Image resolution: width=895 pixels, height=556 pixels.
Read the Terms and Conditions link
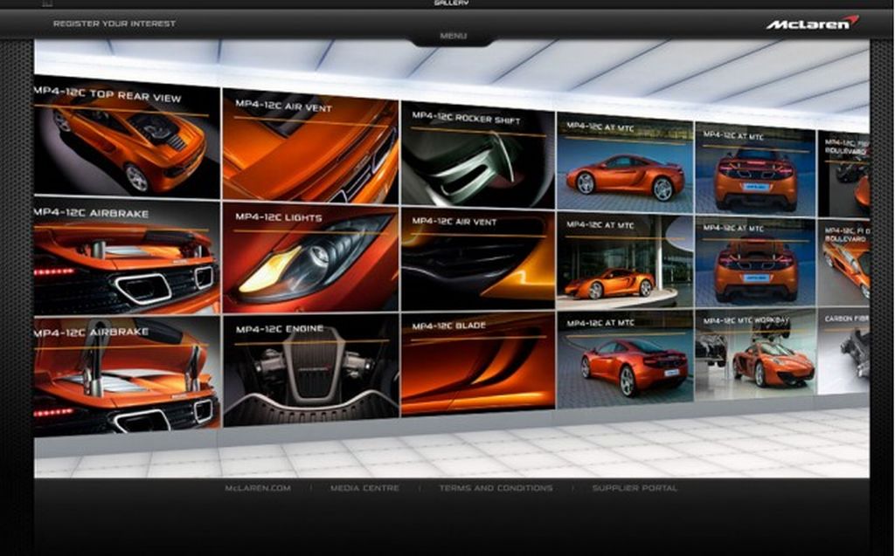pyautogui.click(x=496, y=488)
